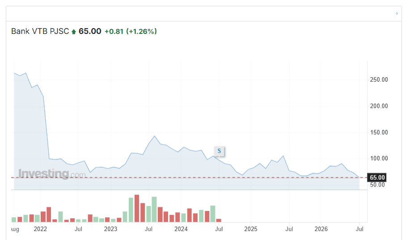Click the 2022 label on time axis
This screenshot has width=405, height=240.
click(40, 229)
